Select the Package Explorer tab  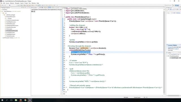click(6, 8)
